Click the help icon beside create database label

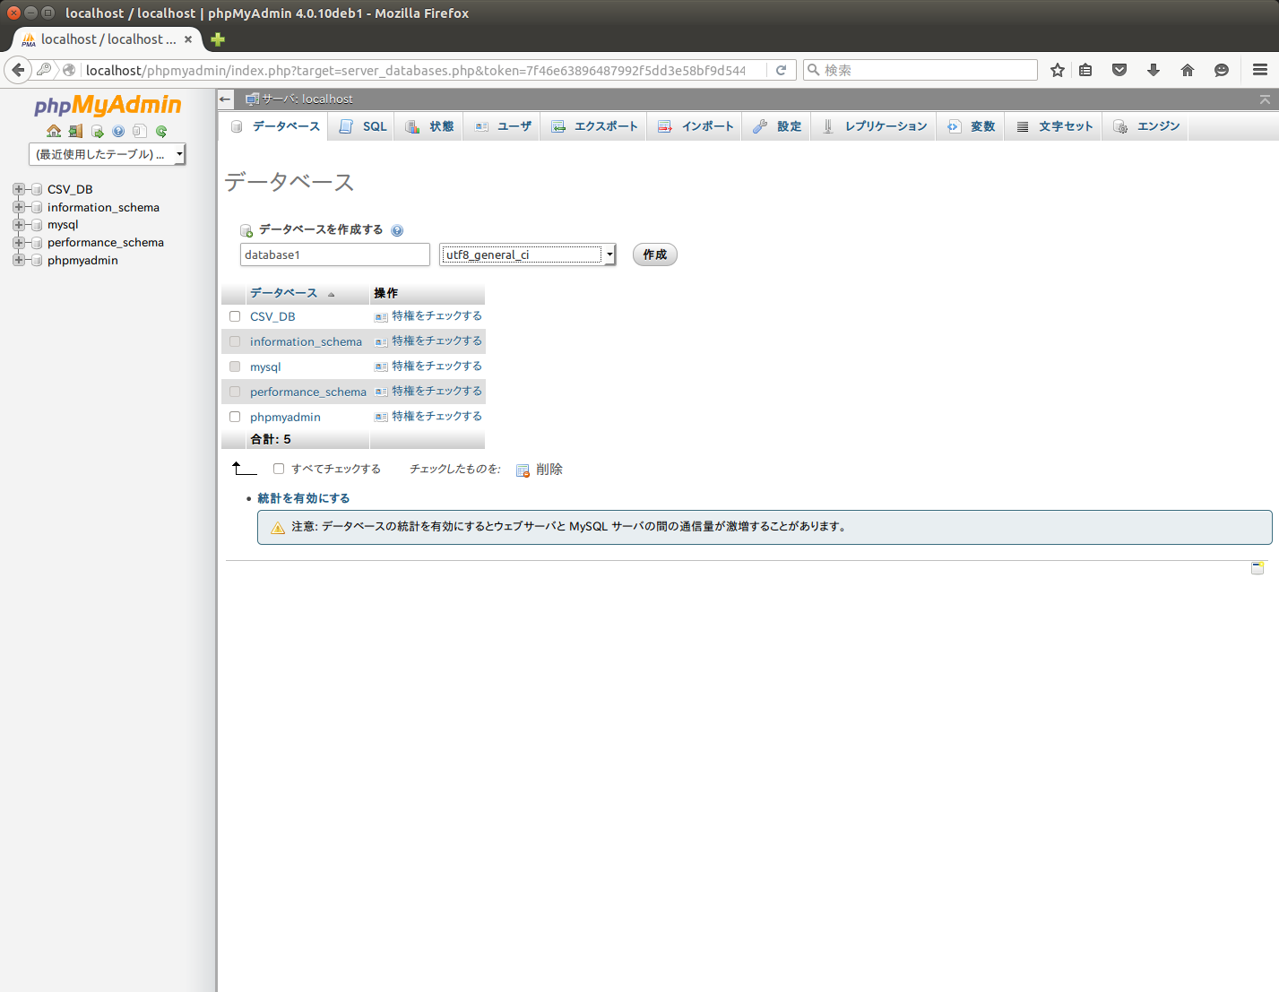click(397, 230)
